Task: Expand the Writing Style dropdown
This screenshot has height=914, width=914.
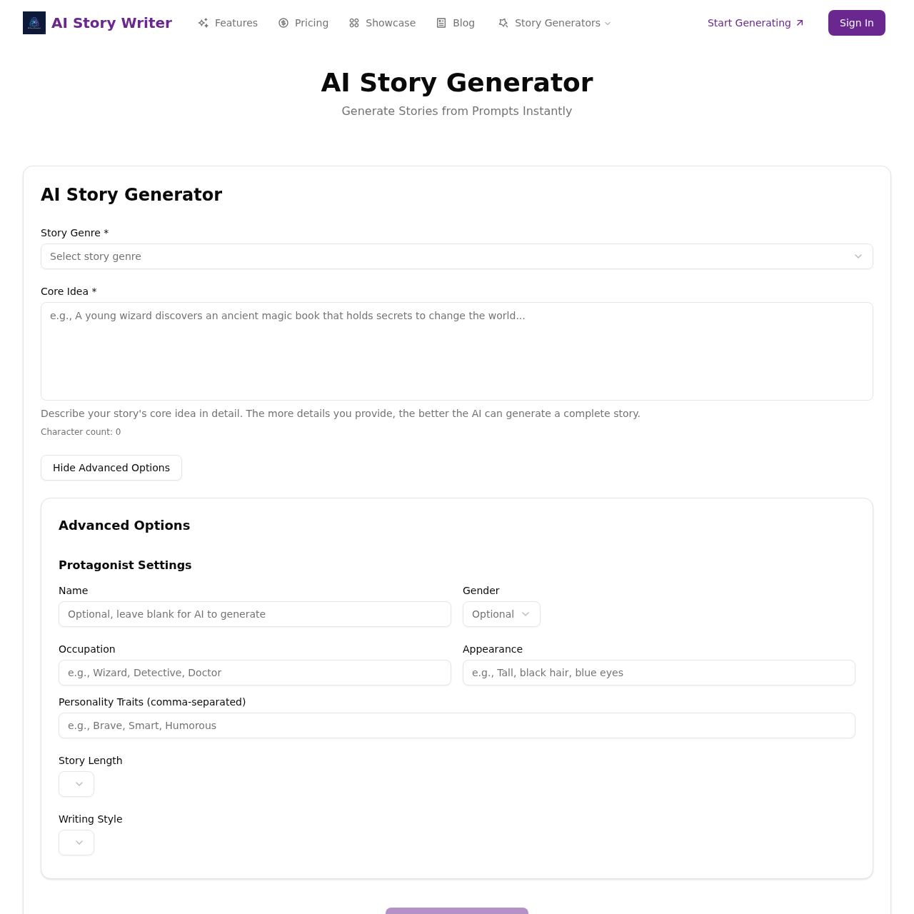Action: coord(76,843)
